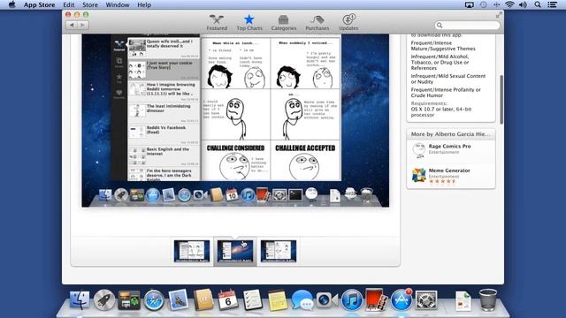Click the Meme Generator star rating
The image size is (566, 318).
442,182
